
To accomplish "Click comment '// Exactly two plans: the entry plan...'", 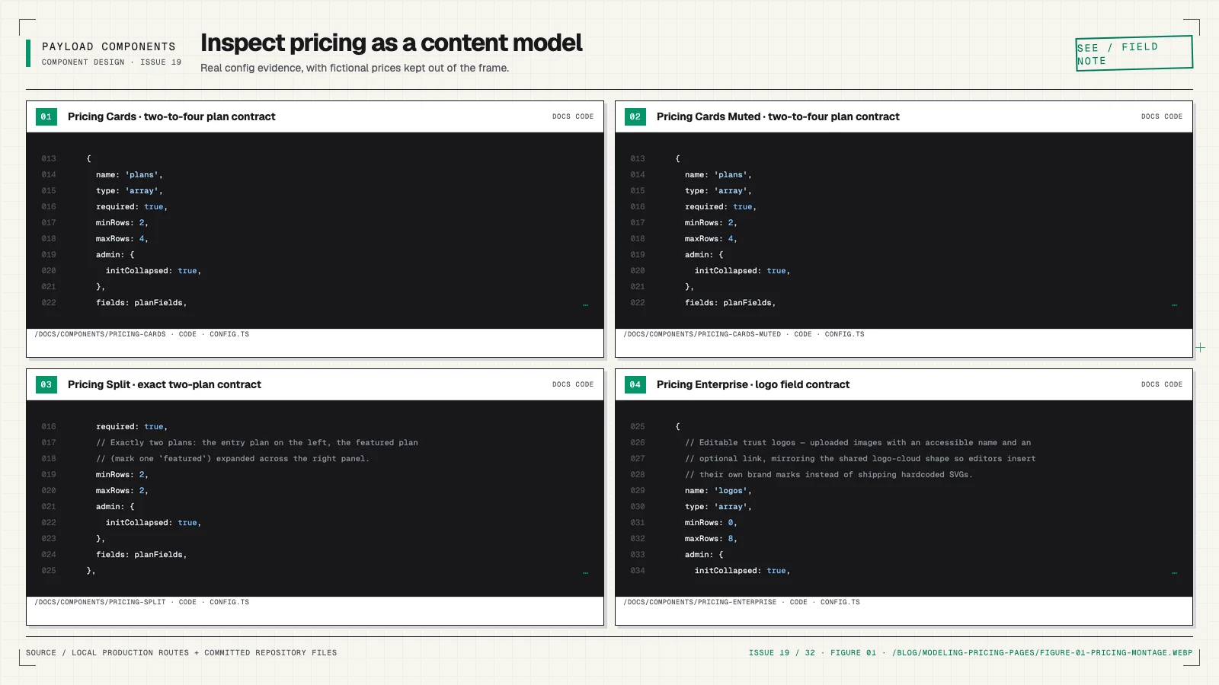I will pyautogui.click(x=257, y=443).
